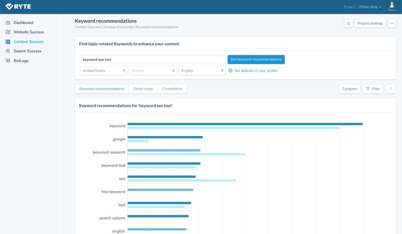Click the Dashboard house icon
This screenshot has width=402, height=234.
pyautogui.click(x=8, y=23)
